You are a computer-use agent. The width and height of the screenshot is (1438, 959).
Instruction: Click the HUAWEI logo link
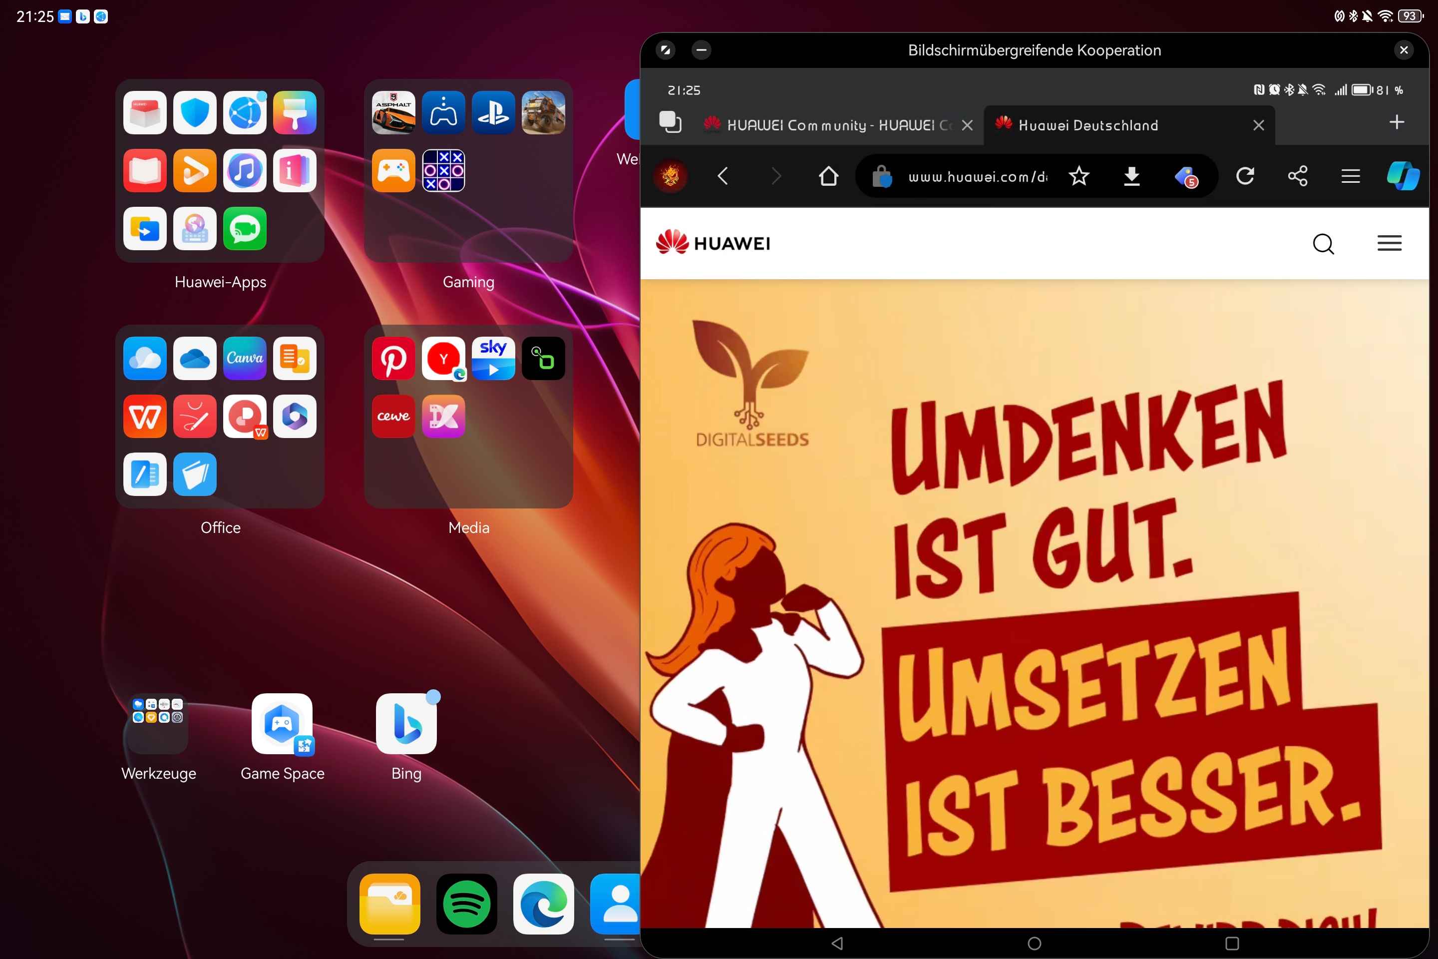713,243
